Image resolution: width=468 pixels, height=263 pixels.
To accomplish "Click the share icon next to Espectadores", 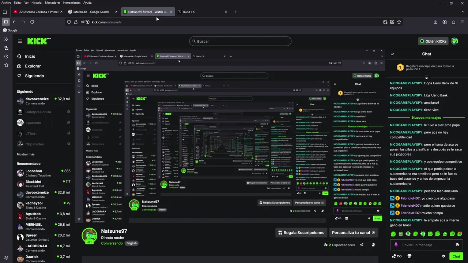I will tap(362, 245).
